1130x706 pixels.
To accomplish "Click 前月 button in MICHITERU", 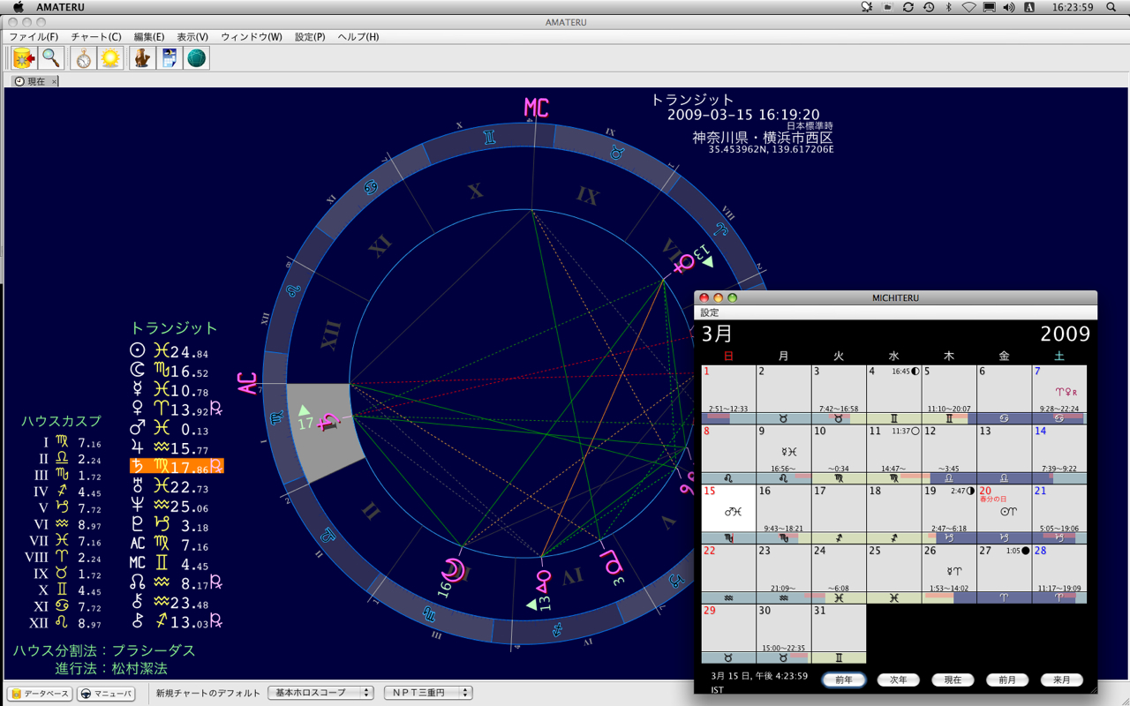I will (x=1007, y=680).
